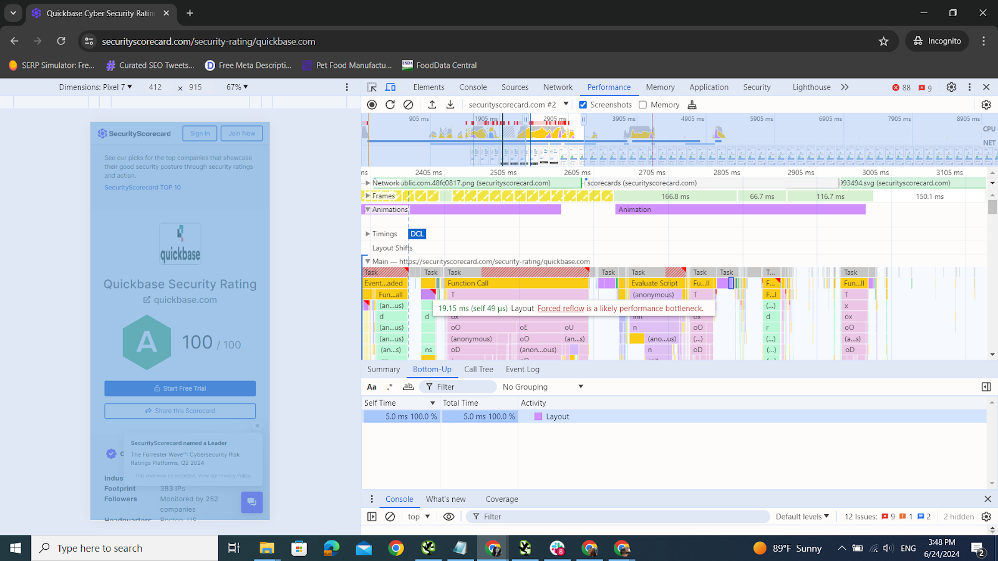The image size is (998, 561).
Task: Clear the performance recording
Action: [x=409, y=105]
